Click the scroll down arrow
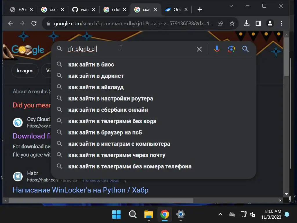 [x=286, y=194]
